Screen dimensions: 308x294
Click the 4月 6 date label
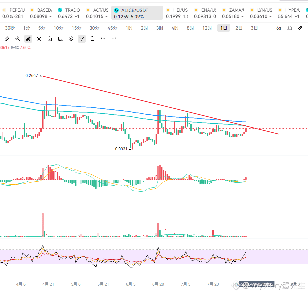[x=21, y=284]
